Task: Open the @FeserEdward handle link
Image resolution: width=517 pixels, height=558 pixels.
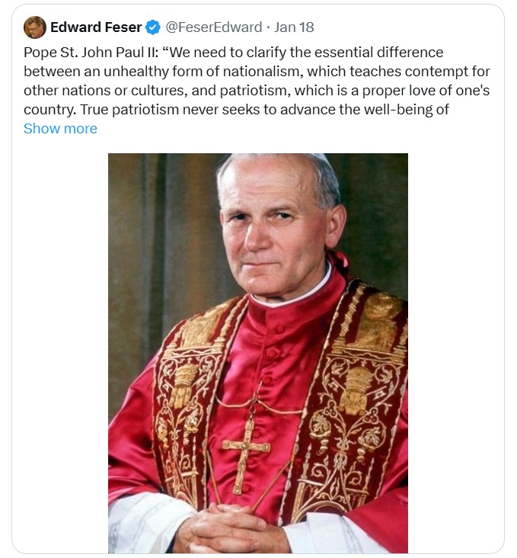Action: (213, 28)
